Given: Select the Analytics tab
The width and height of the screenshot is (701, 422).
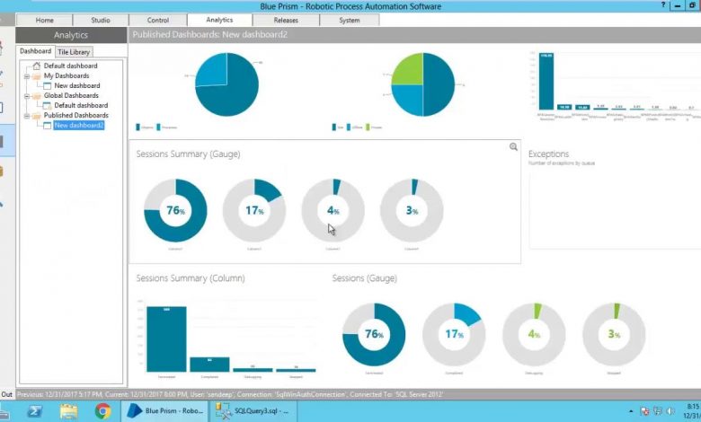Looking at the screenshot, I should pos(219,20).
